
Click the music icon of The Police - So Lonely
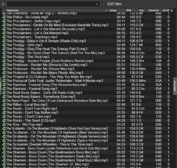(4, 17)
